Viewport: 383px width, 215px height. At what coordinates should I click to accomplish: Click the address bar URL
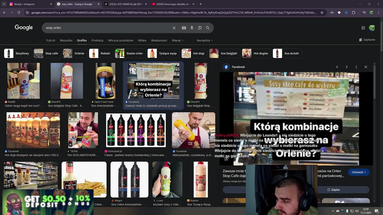point(174,13)
